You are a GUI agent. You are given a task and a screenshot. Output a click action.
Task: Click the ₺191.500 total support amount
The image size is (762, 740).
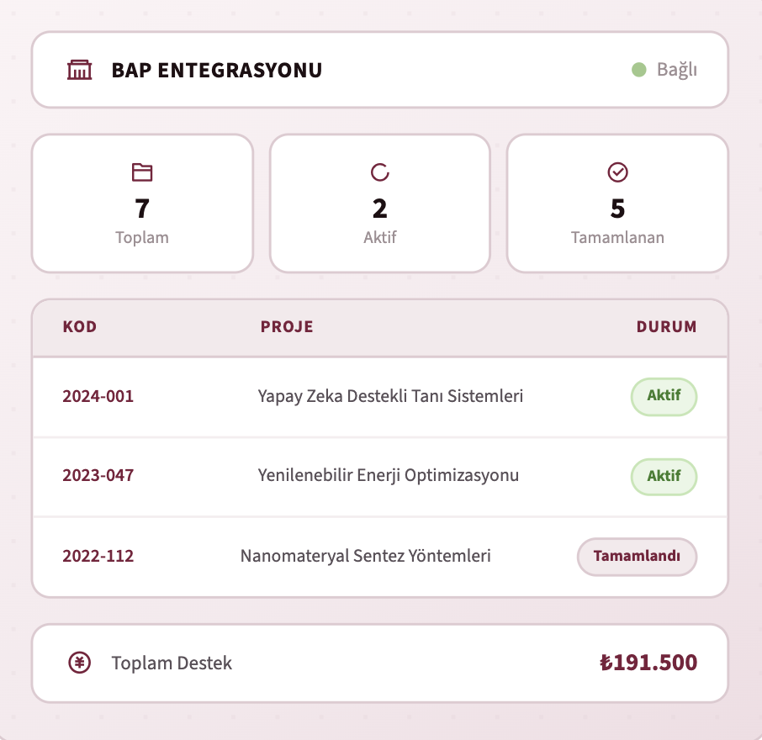click(648, 663)
